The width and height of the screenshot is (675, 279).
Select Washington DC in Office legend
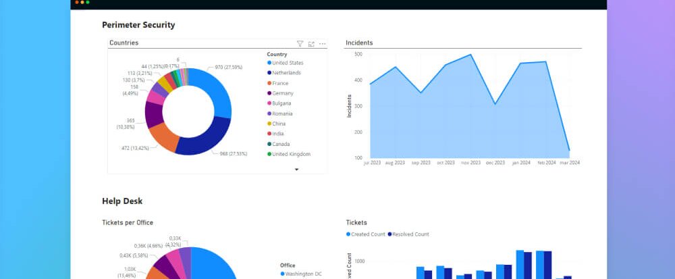point(304,274)
